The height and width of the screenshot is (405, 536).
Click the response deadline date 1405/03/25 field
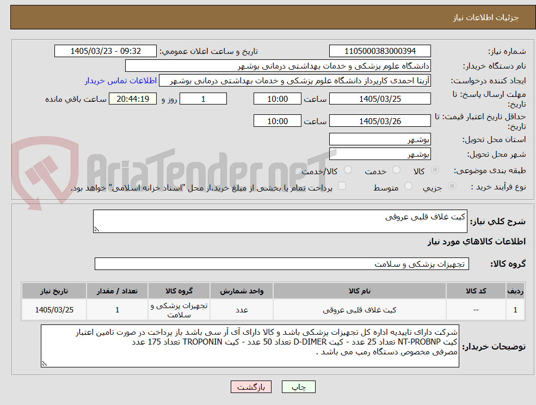[x=380, y=99]
